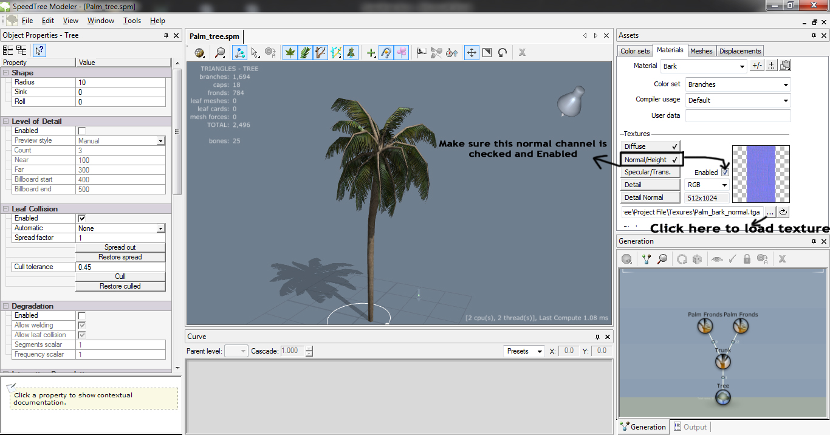Toggle frond display icon

(x=305, y=53)
